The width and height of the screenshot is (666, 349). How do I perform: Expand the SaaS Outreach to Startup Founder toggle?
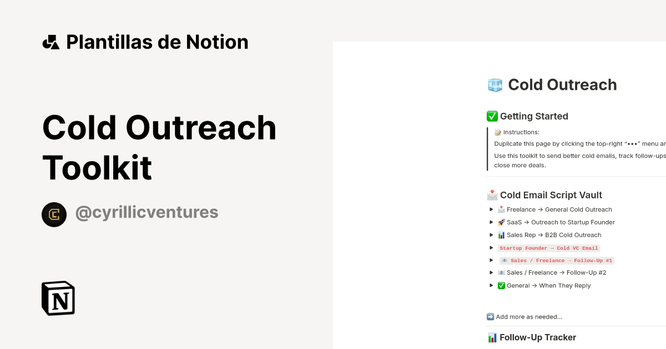click(x=491, y=222)
